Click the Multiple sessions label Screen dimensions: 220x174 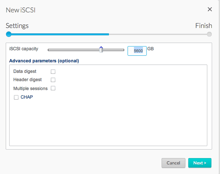(x=30, y=88)
